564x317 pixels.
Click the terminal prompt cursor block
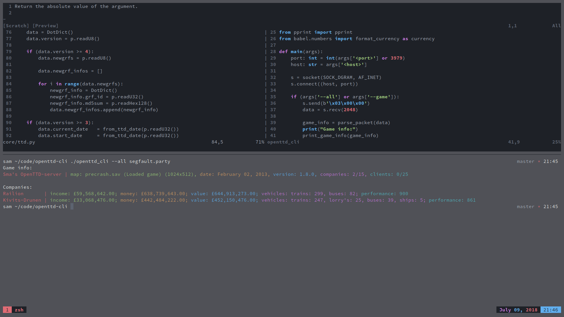point(72,207)
